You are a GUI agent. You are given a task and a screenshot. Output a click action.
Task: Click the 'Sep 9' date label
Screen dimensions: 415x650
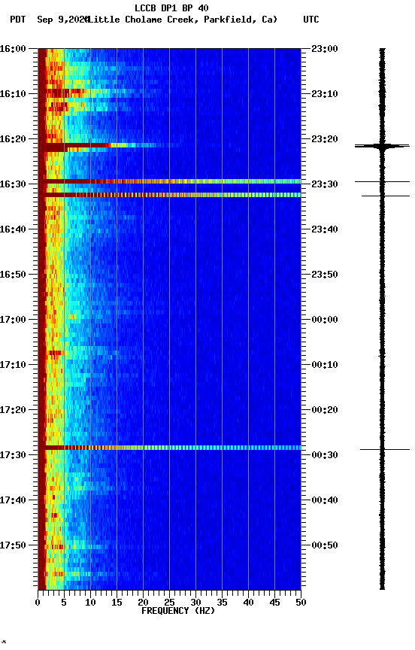tap(50, 20)
